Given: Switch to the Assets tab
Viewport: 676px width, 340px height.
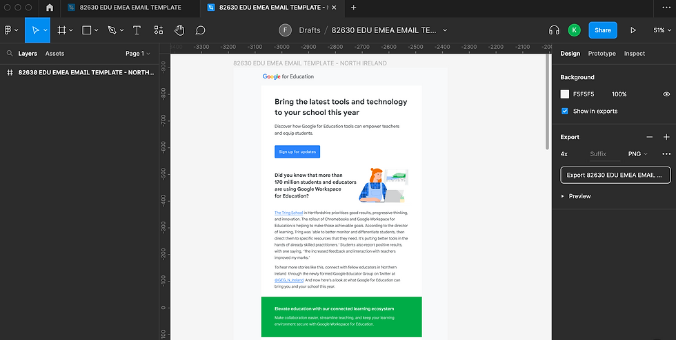Looking at the screenshot, I should tap(54, 54).
